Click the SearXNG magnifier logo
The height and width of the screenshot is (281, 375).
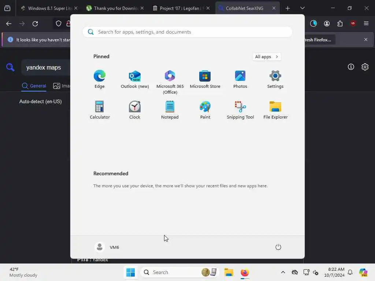[x=10, y=67]
